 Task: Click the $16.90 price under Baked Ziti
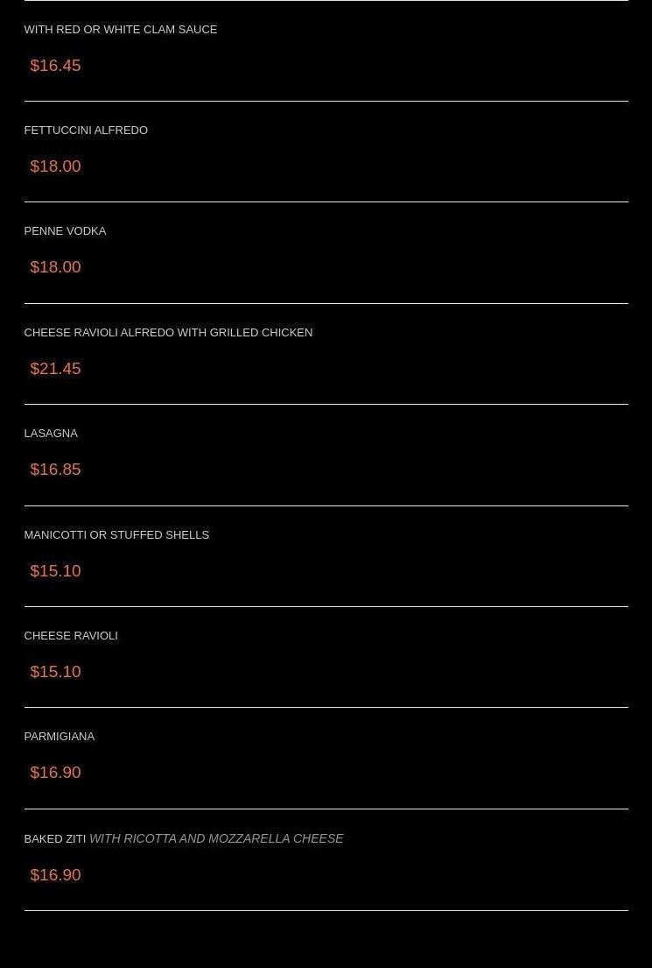coord(55,875)
